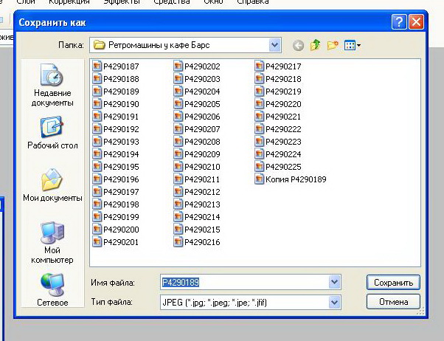
Task: Open Недавние документы in sidebar
Action: pyautogui.click(x=52, y=86)
